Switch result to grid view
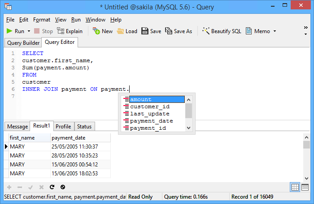Image resolution: width=314 pixels, height=204 pixels. (x=295, y=187)
